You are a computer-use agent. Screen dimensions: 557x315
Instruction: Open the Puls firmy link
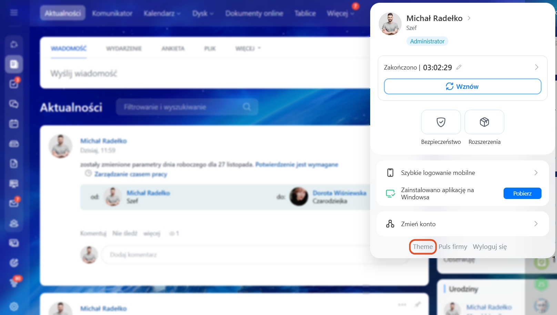point(453,247)
